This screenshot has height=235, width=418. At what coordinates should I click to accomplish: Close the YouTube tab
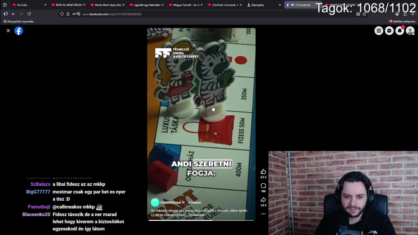click(x=45, y=5)
